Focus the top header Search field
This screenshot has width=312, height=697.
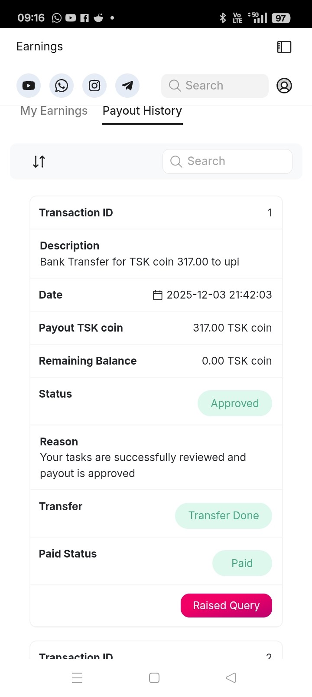215,86
